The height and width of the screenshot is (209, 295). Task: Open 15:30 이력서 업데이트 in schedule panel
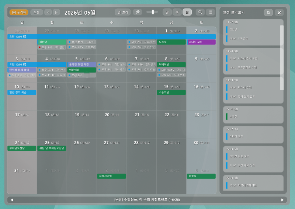pyautogui.click(x=253, y=185)
